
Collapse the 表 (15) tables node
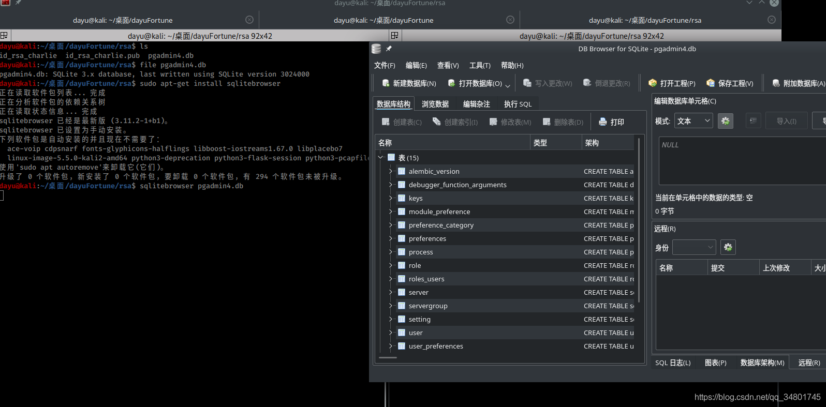tap(381, 157)
